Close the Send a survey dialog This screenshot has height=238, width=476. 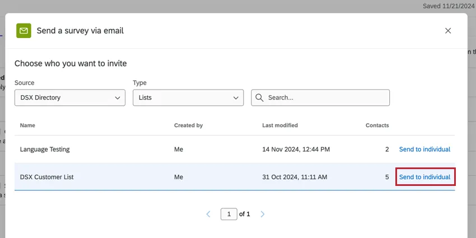click(448, 31)
